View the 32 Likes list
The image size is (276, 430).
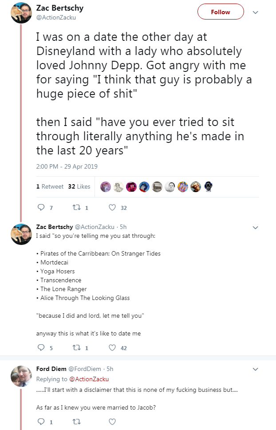pos(79,186)
